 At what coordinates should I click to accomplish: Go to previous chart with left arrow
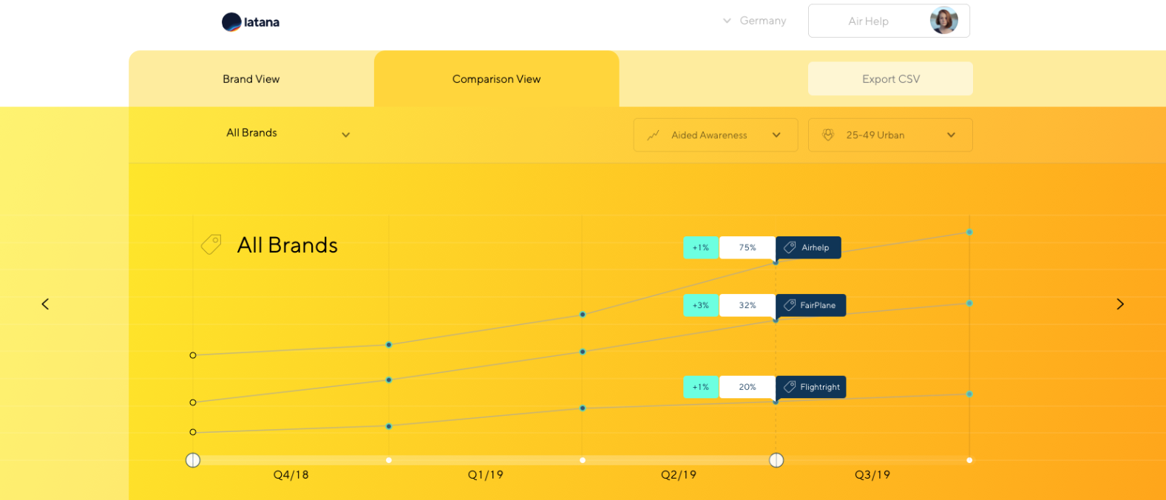point(45,304)
